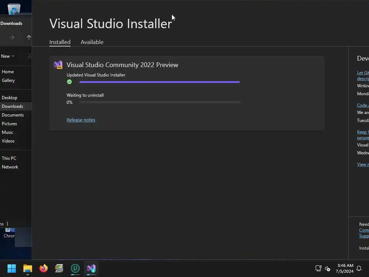Click the Downloads tab title in File Explorer

11,23
